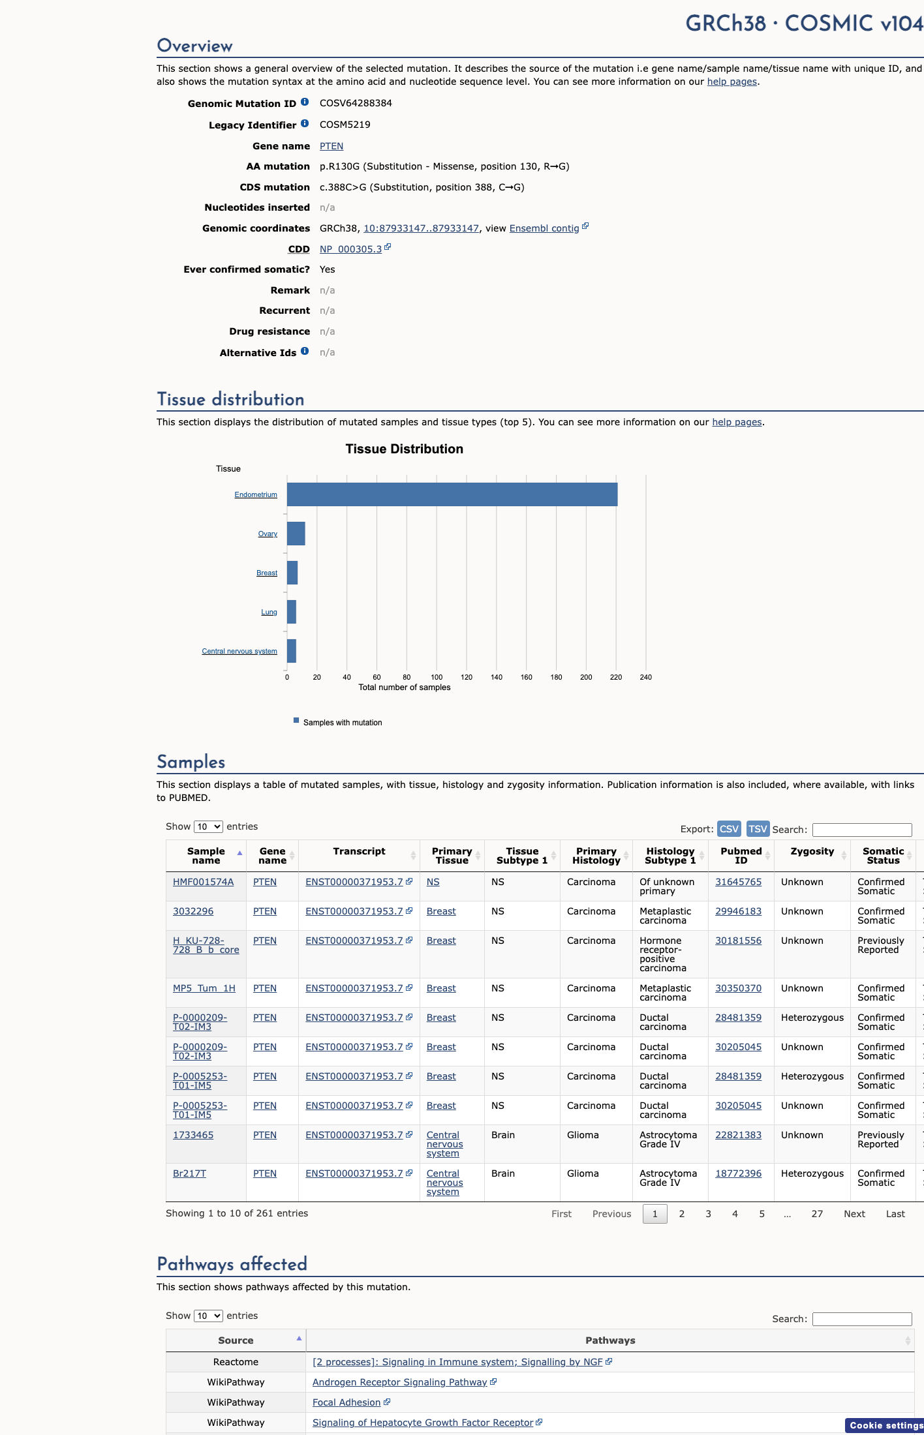This screenshot has width=924, height=1435.
Task: Open help pages link in Overview text
Action: 732,82
